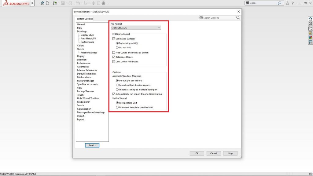Select File Locations in the options list
Viewport: 313px width, 176px height.
(84, 77)
